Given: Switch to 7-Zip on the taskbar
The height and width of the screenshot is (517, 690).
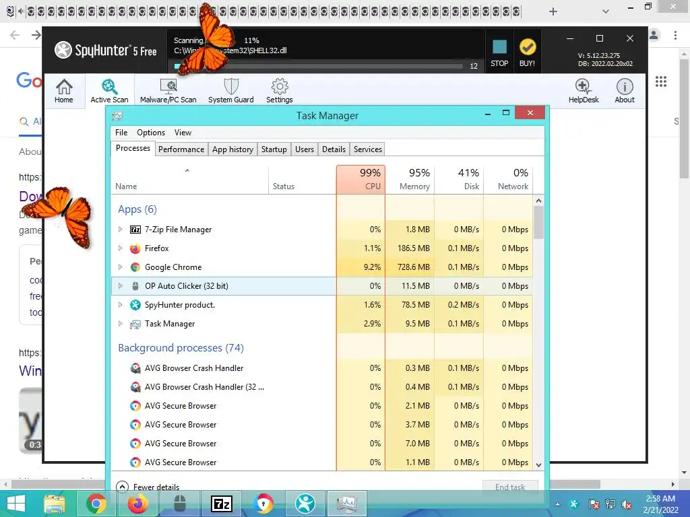Looking at the screenshot, I should point(221,504).
